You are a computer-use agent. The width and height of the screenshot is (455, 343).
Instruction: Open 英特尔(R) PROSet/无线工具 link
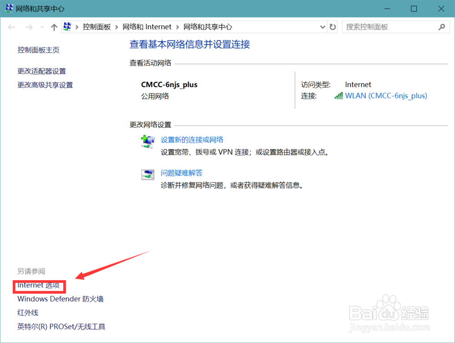[61, 327]
